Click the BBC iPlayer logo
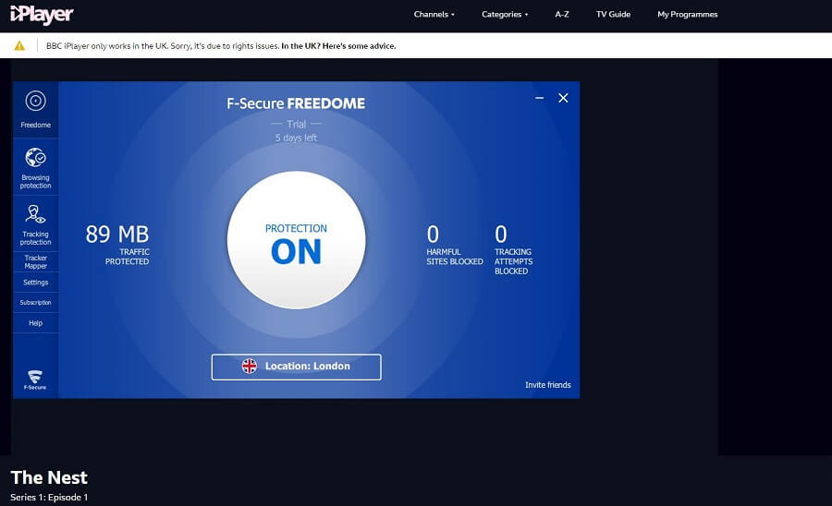The image size is (832, 506). pyautogui.click(x=42, y=14)
